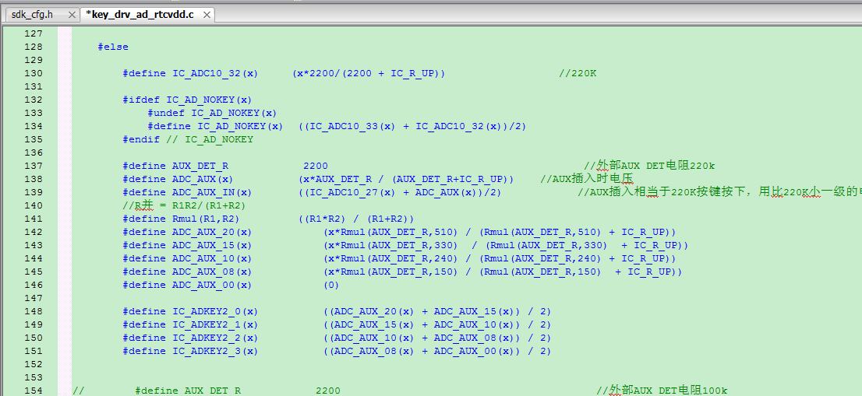Place cursor on AUX_DET_R value 2200, line 137
This screenshot has height=396, width=862.
click(x=316, y=166)
